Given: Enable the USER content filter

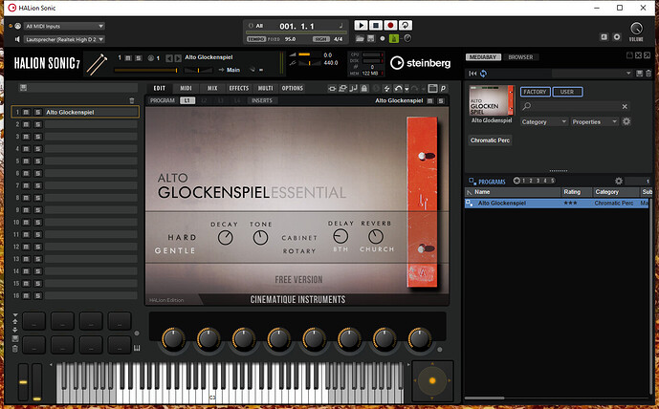Looking at the screenshot, I should 567,92.
